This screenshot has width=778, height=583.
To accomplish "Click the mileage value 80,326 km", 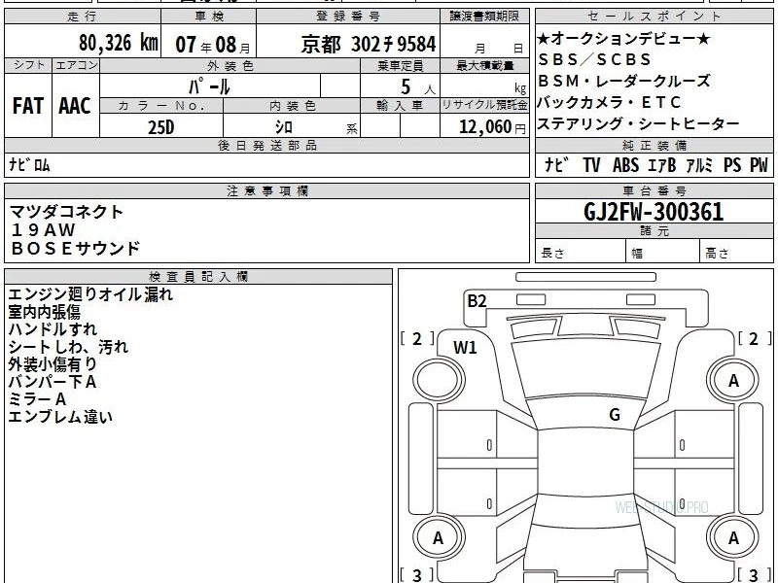I will pos(118,43).
